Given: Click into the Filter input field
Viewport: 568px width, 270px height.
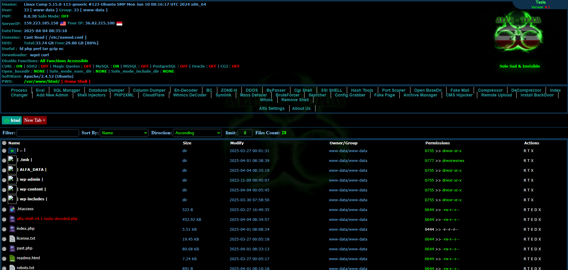Looking at the screenshot, I should (x=48, y=133).
